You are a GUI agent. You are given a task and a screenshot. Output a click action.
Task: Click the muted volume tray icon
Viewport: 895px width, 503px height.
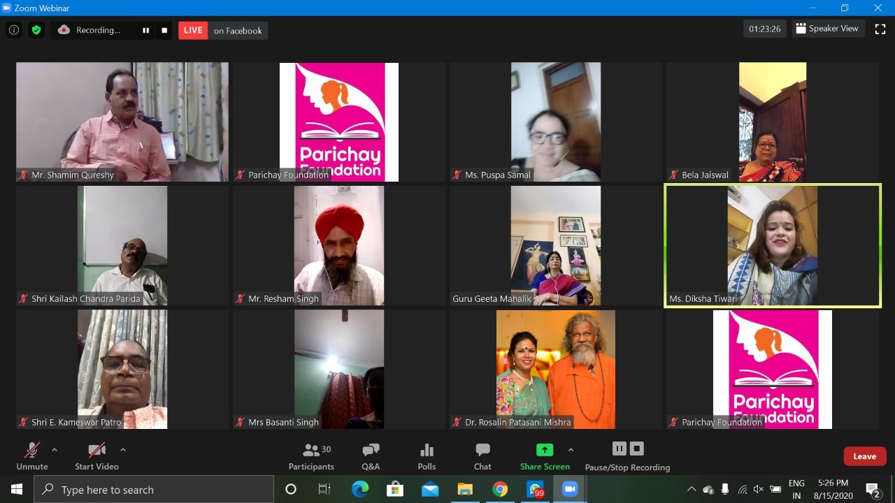759,489
